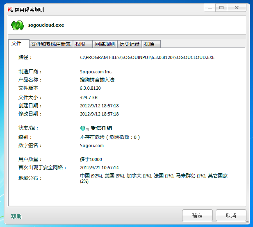The image size is (253, 227).
Task: Click the product name 搜狗拼音输入法
Action: [97, 80]
